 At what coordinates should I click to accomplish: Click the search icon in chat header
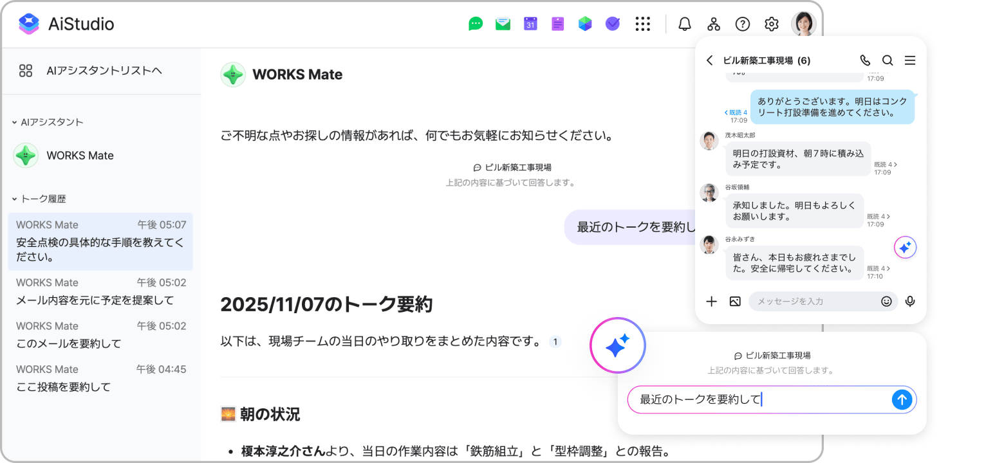tap(888, 60)
